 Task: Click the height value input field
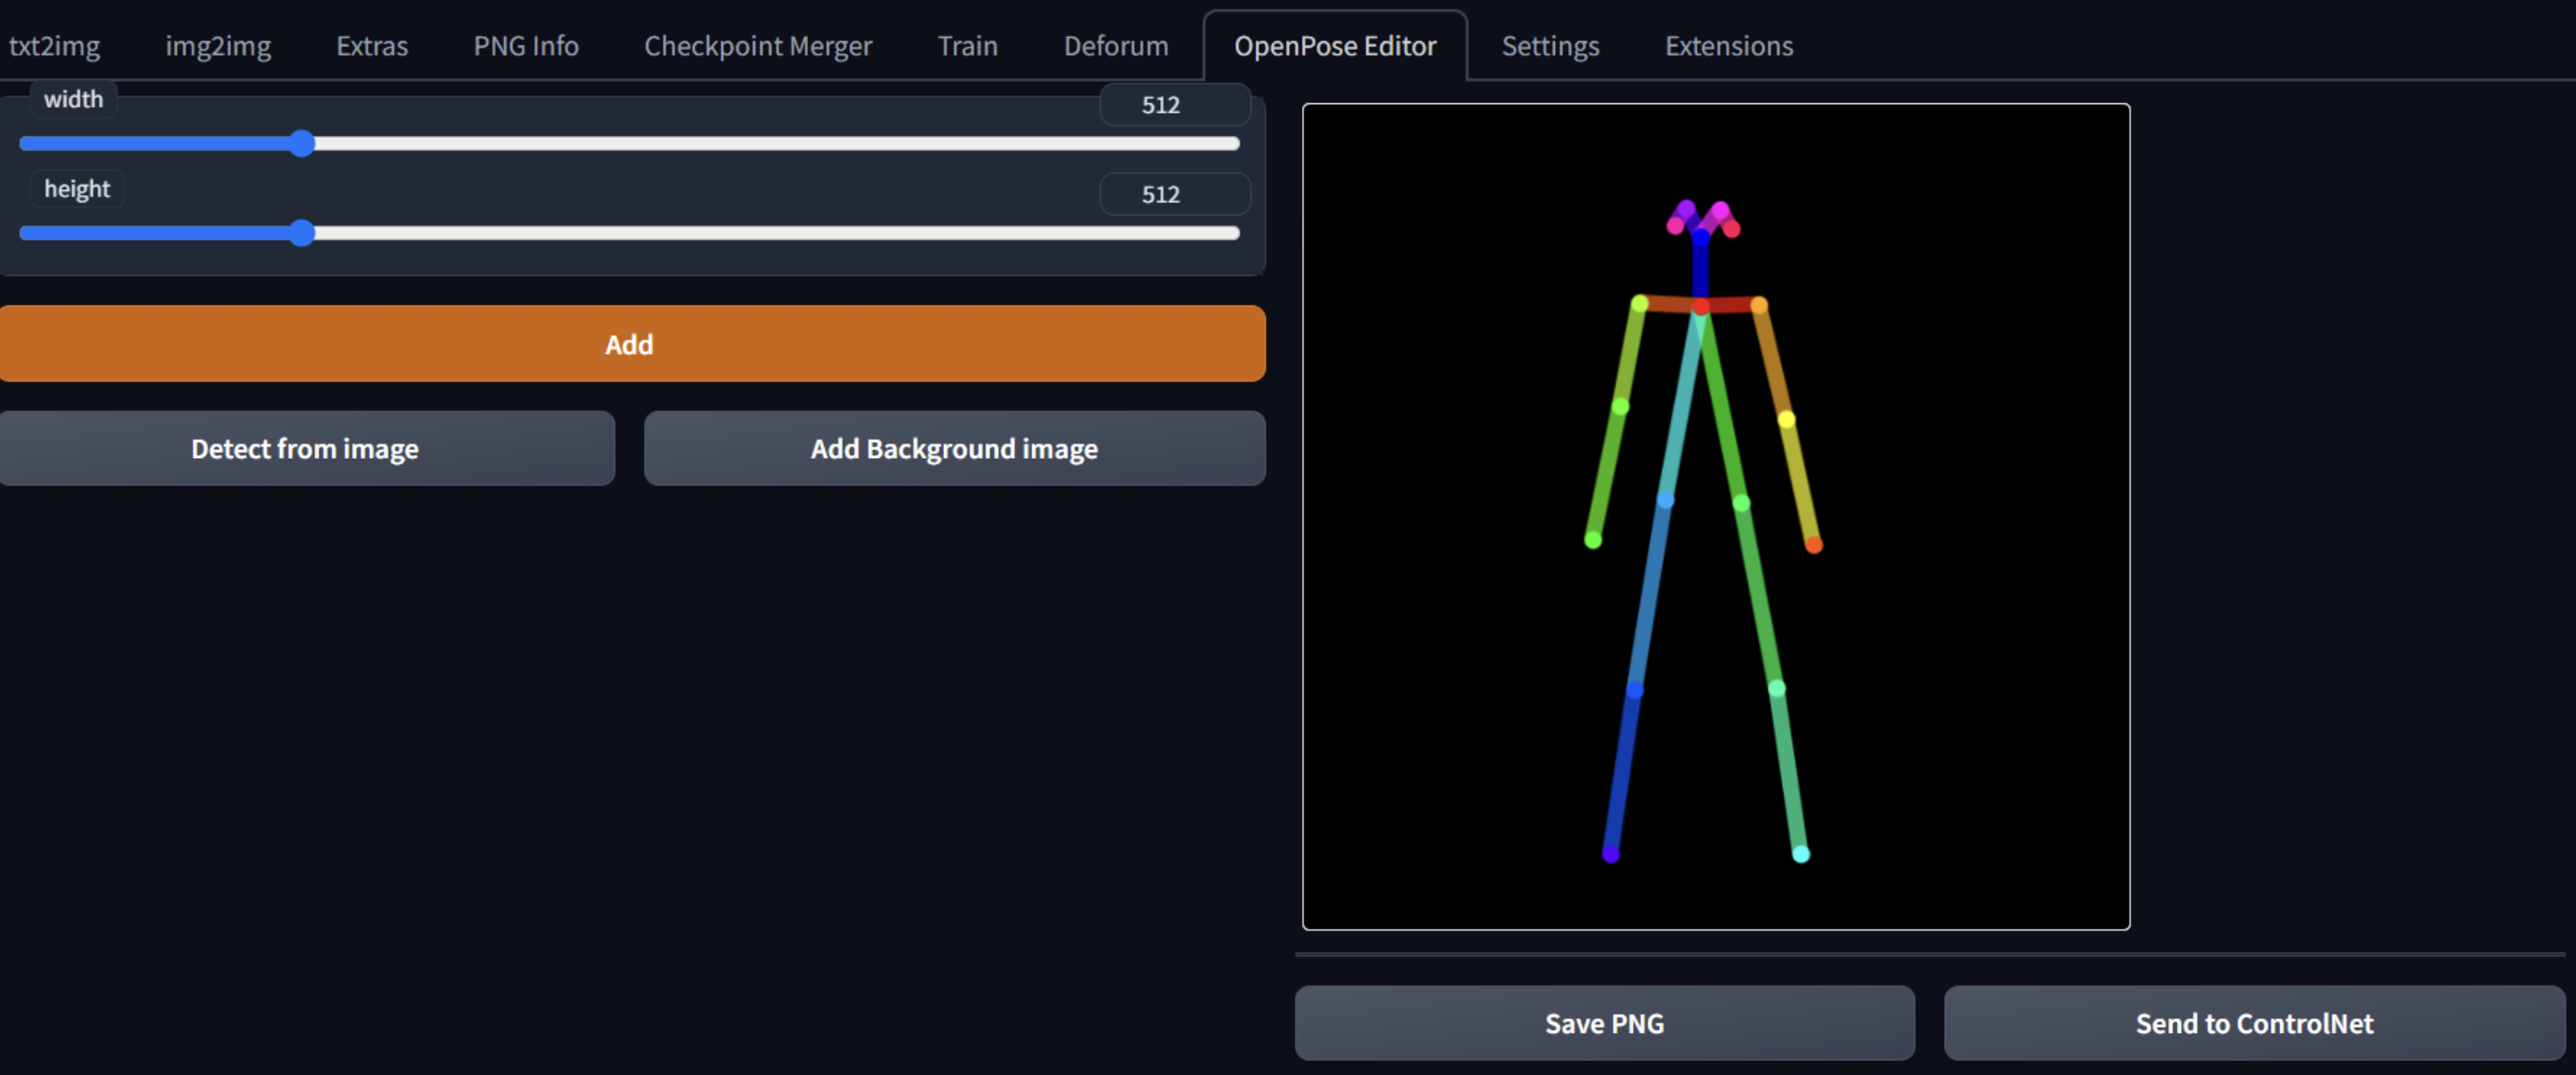point(1174,194)
